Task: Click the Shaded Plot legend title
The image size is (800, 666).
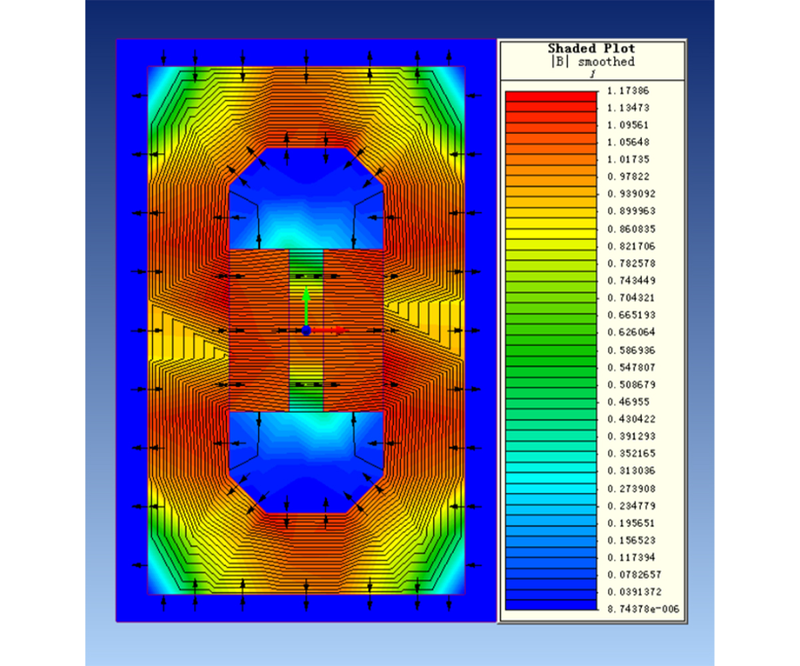Action: tap(591, 49)
